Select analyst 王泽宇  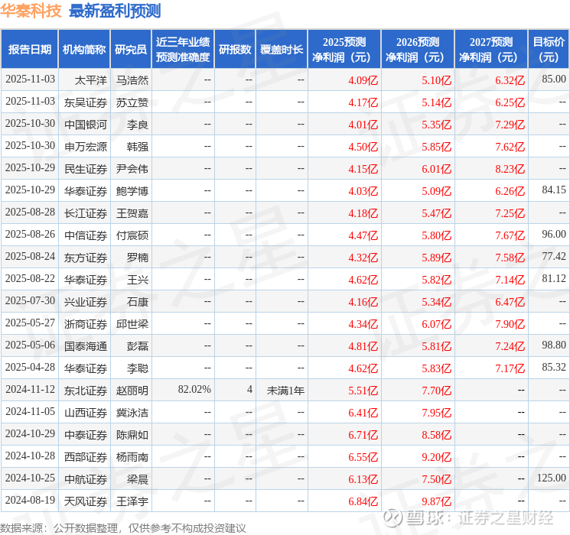pyautogui.click(x=132, y=501)
